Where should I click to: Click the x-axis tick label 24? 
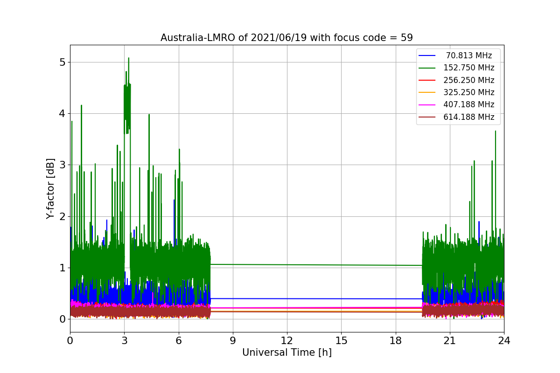(504, 341)
